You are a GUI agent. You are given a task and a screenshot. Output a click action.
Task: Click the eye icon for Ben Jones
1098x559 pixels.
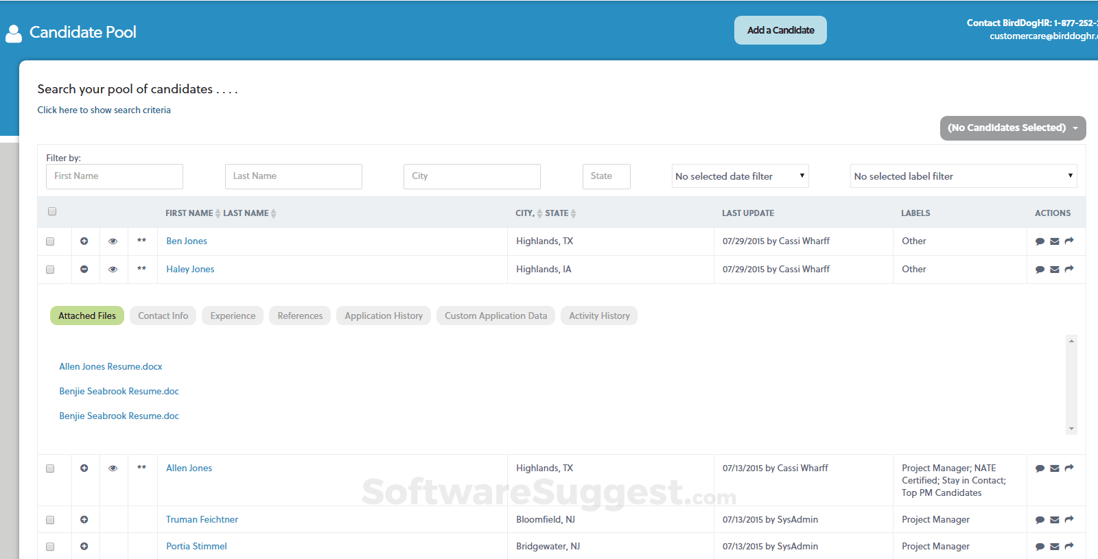click(x=113, y=241)
